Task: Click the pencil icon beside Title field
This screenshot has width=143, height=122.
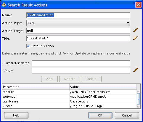Action: [135, 38]
